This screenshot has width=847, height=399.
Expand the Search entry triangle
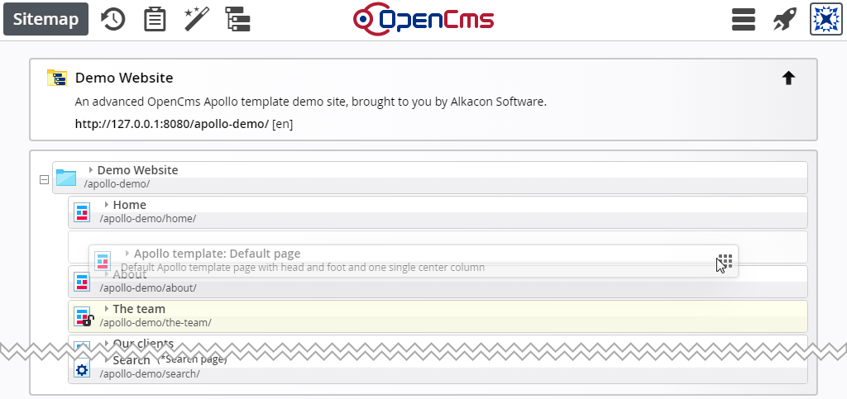pyautogui.click(x=107, y=359)
